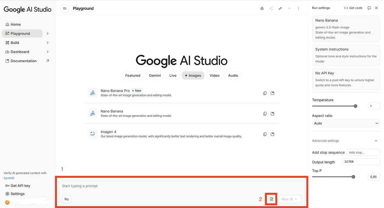Open Nano Banana Pro in new chat icon

pyautogui.click(x=272, y=93)
